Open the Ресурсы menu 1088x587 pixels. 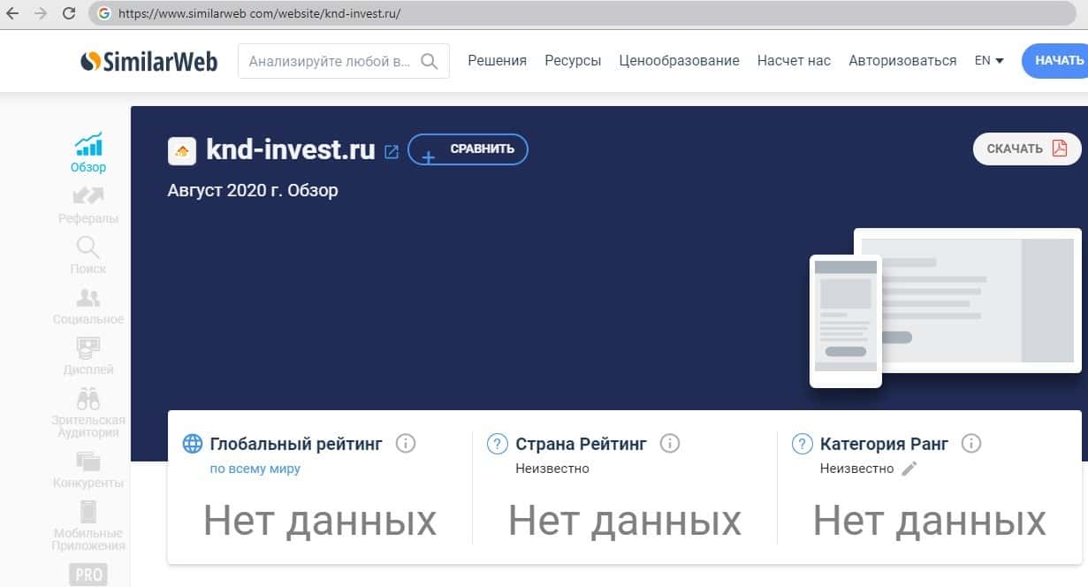(x=573, y=61)
